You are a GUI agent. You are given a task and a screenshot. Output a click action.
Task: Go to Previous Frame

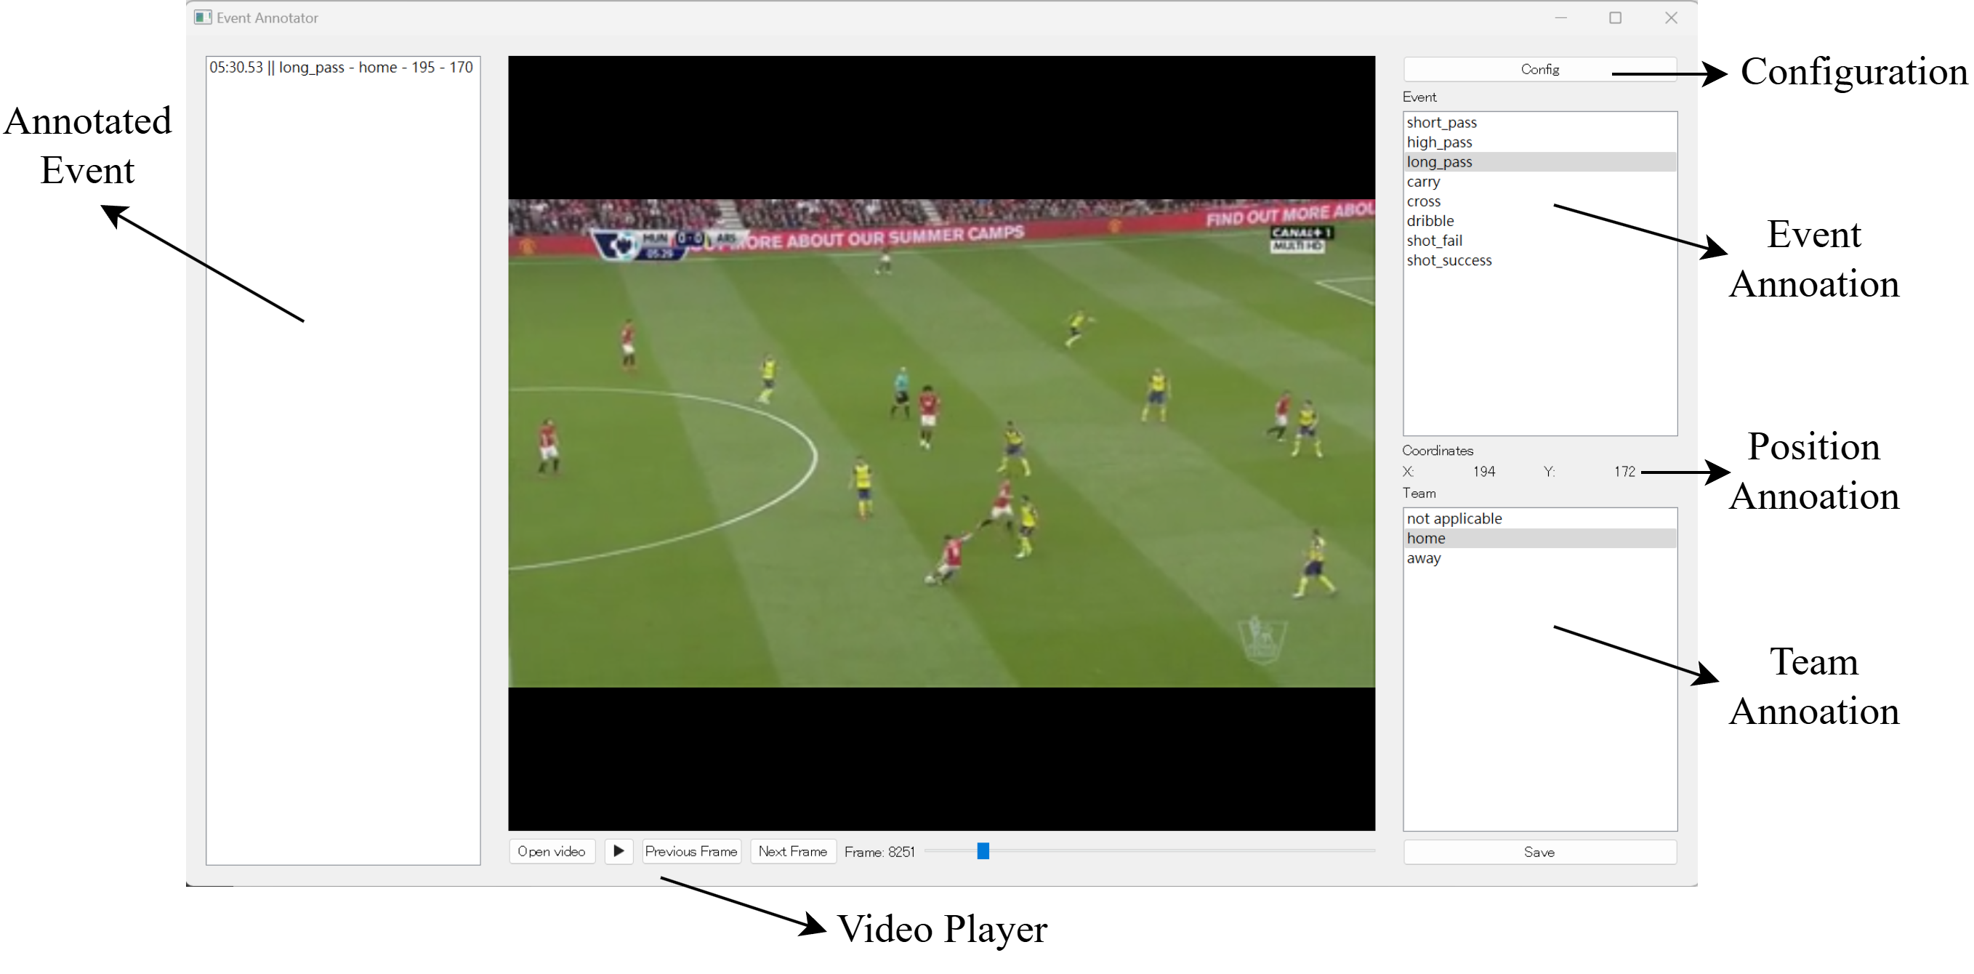pyautogui.click(x=690, y=851)
